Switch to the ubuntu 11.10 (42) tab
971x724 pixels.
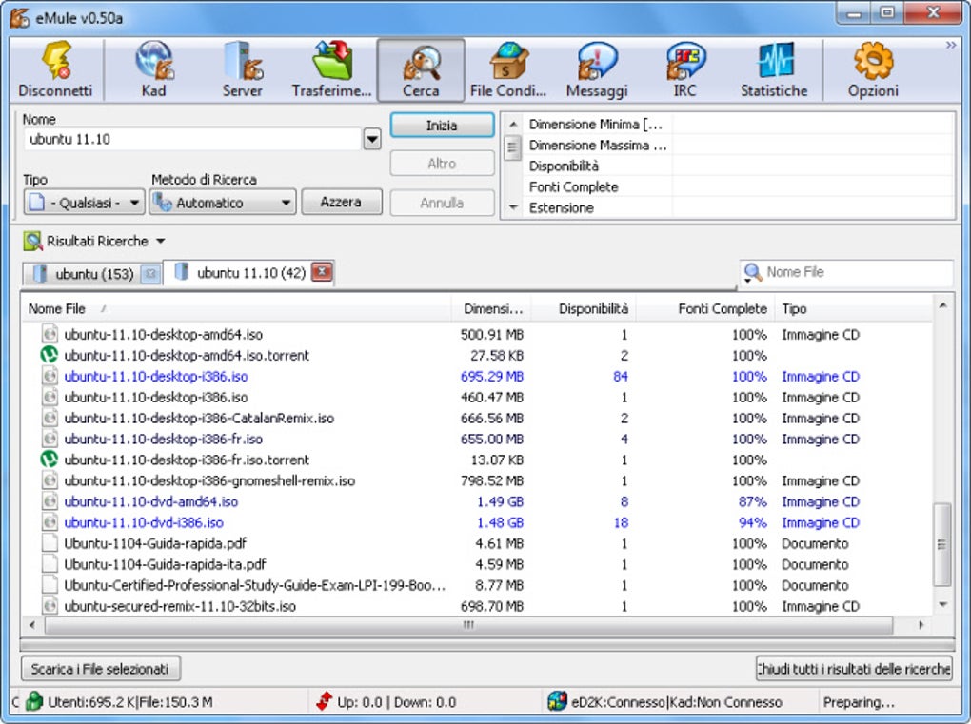tap(249, 272)
